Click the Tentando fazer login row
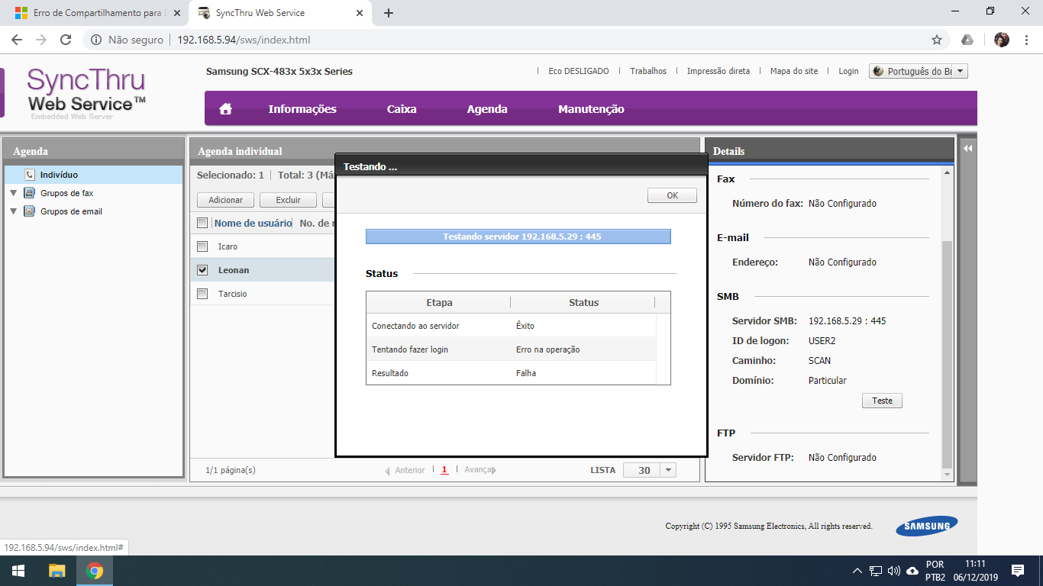 pos(511,349)
